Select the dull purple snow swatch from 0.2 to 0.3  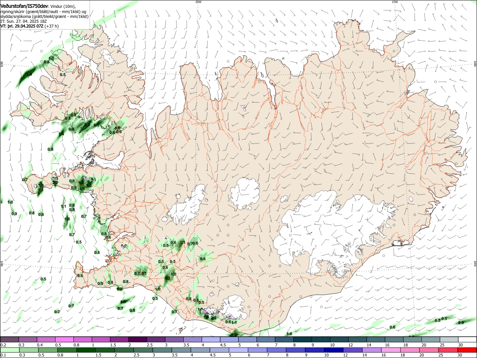pyautogui.click(x=10, y=340)
